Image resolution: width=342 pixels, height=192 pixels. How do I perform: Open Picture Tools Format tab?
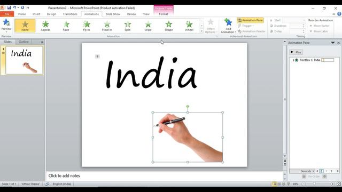[164, 14]
